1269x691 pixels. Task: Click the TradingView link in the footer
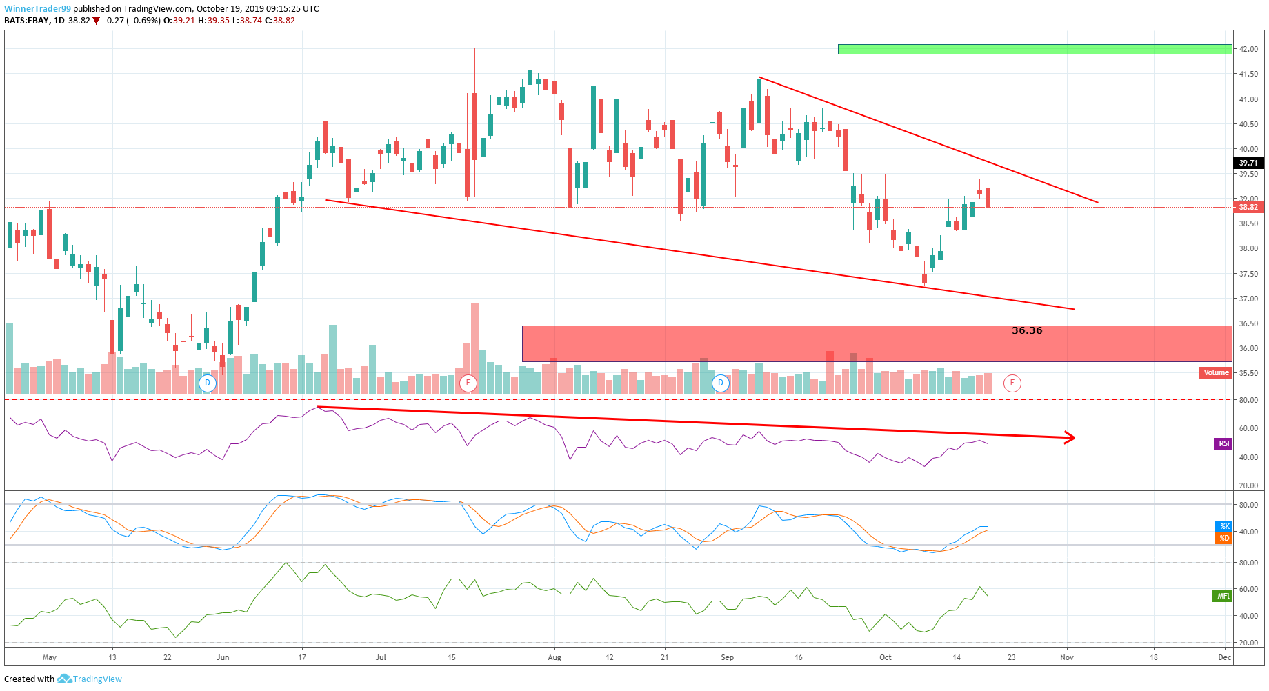click(97, 679)
